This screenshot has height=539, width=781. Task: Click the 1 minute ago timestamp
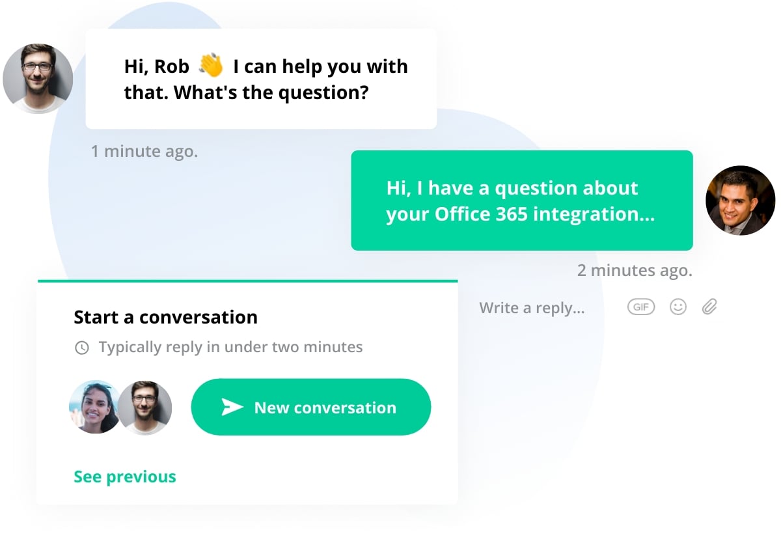[144, 150]
